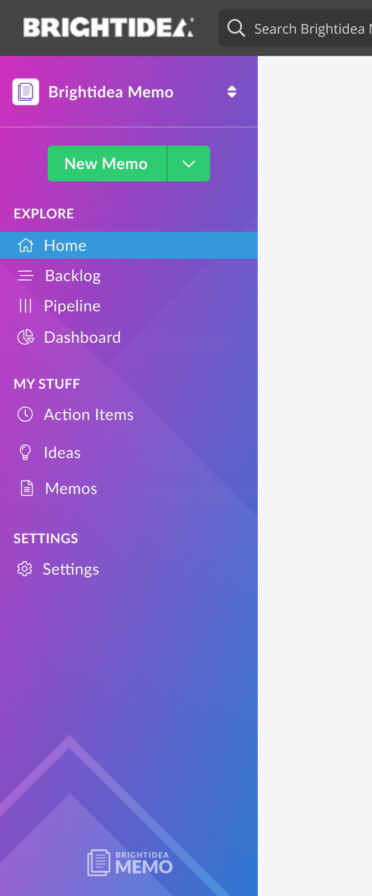Image resolution: width=372 pixels, height=896 pixels.
Task: Click the Backlog list lines icon
Action: (x=26, y=276)
